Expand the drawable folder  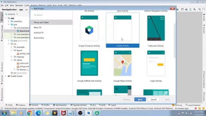(x=12, y=47)
